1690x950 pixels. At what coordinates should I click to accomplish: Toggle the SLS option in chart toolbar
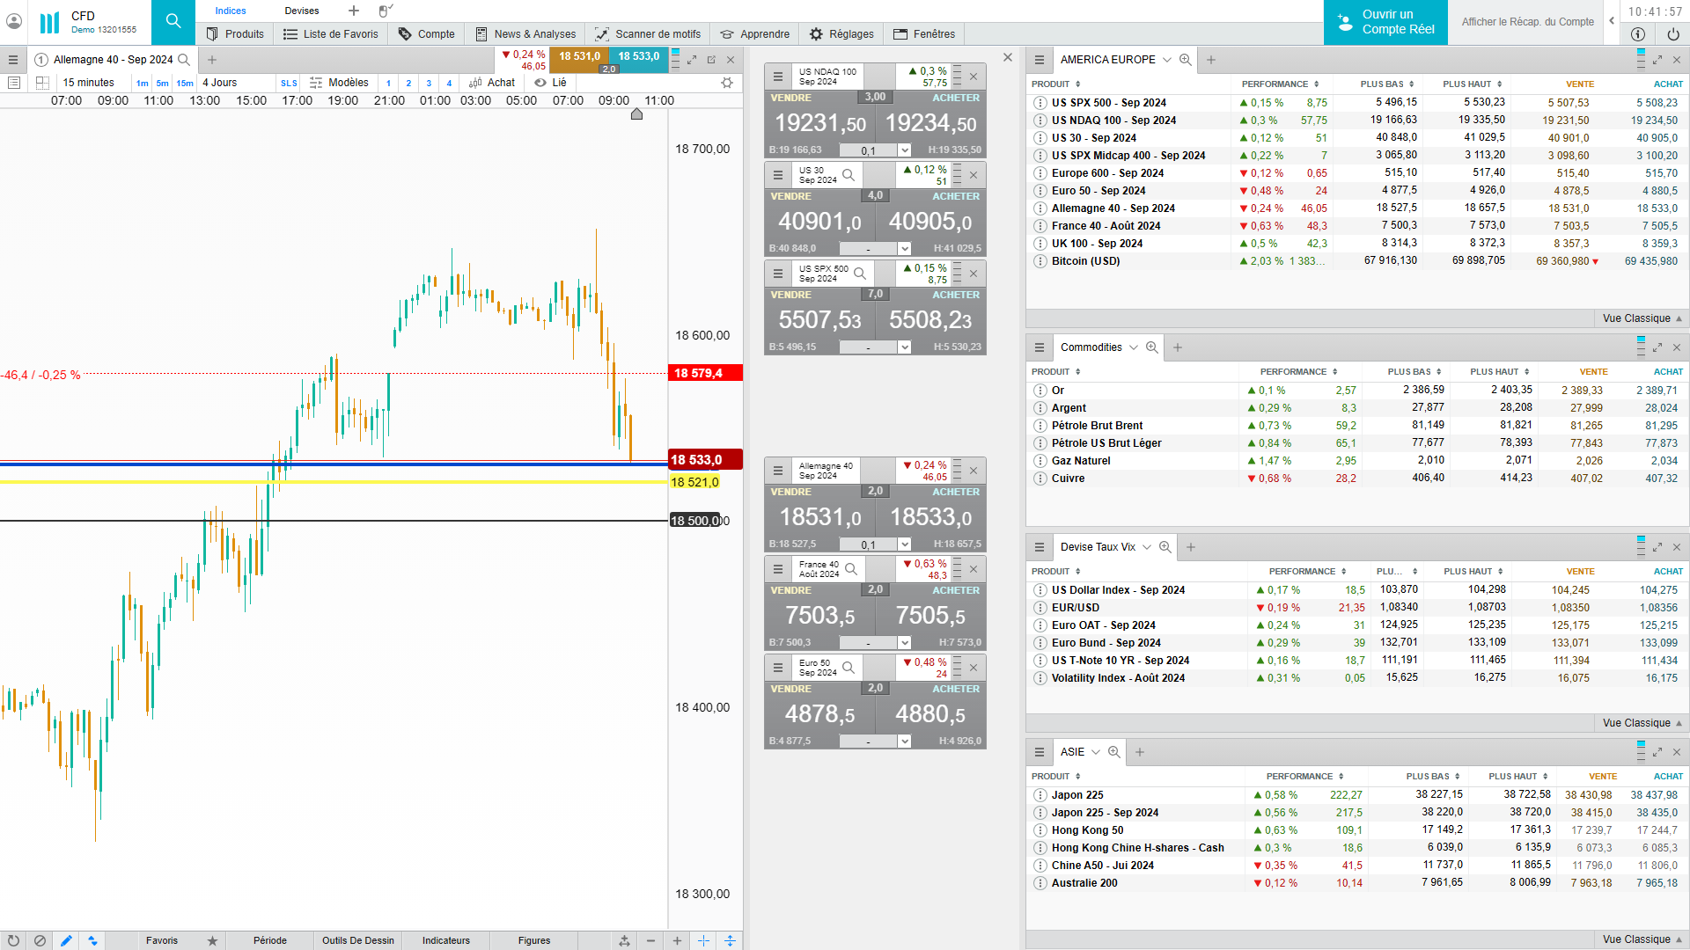pyautogui.click(x=289, y=83)
